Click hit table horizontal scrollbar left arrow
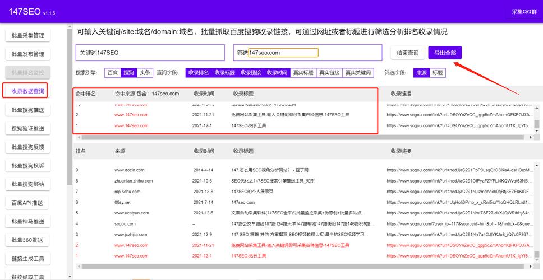Viewport: 543px width, 280px height. (x=79, y=137)
